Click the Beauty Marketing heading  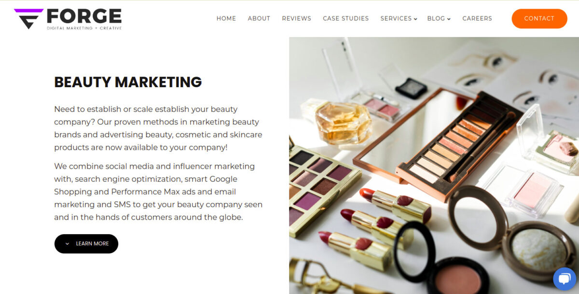pyautogui.click(x=128, y=82)
